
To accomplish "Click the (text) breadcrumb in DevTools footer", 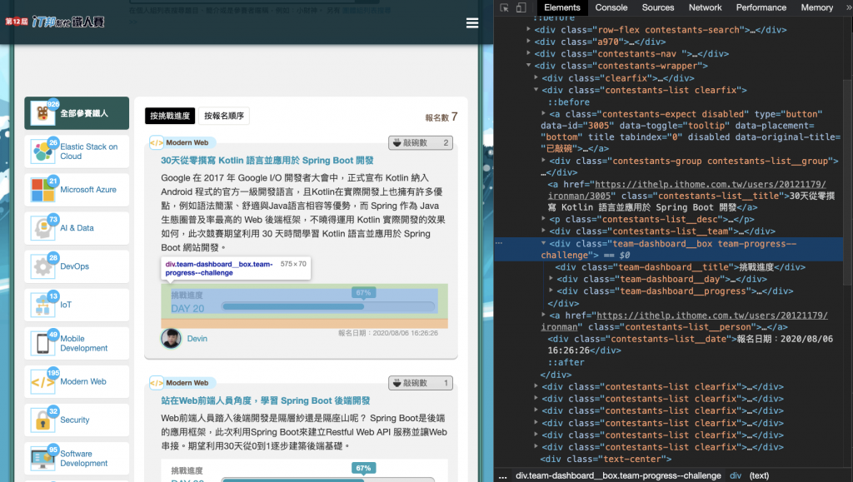I will [759, 476].
